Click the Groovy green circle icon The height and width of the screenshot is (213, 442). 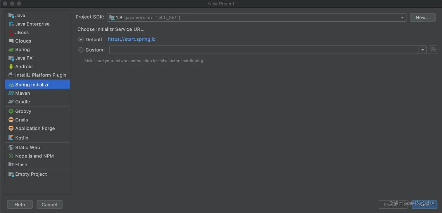click(x=11, y=111)
